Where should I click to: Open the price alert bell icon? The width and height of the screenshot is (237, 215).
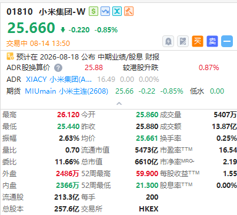[168, 41]
